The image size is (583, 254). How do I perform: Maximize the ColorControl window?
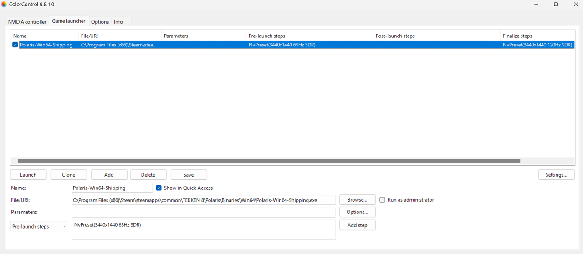(556, 4)
